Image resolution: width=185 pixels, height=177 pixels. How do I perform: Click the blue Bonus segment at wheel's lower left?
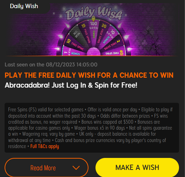(x=73, y=53)
